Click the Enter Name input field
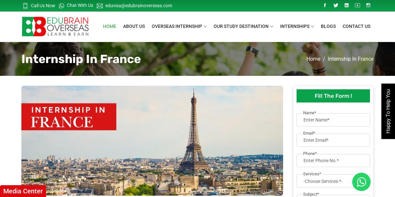Viewport: 395px width, 197px height. (333, 120)
